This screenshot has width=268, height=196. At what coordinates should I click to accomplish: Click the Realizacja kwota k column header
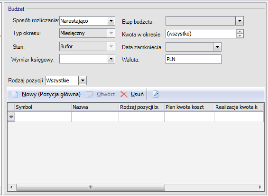[x=239, y=107]
